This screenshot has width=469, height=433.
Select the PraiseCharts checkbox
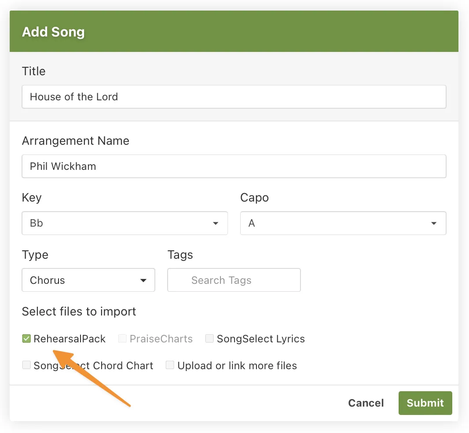tap(122, 338)
